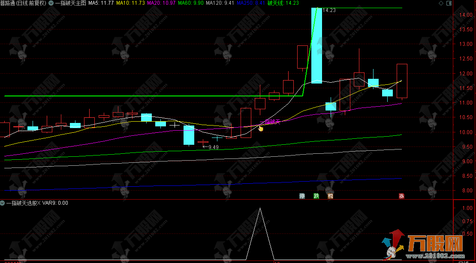Expand the 一指破天选股 sub-chart dropdown arrow

[3, 203]
